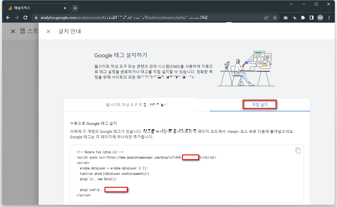Close the 설치 안내 panel
This screenshot has height=207, width=337.
point(48,31)
